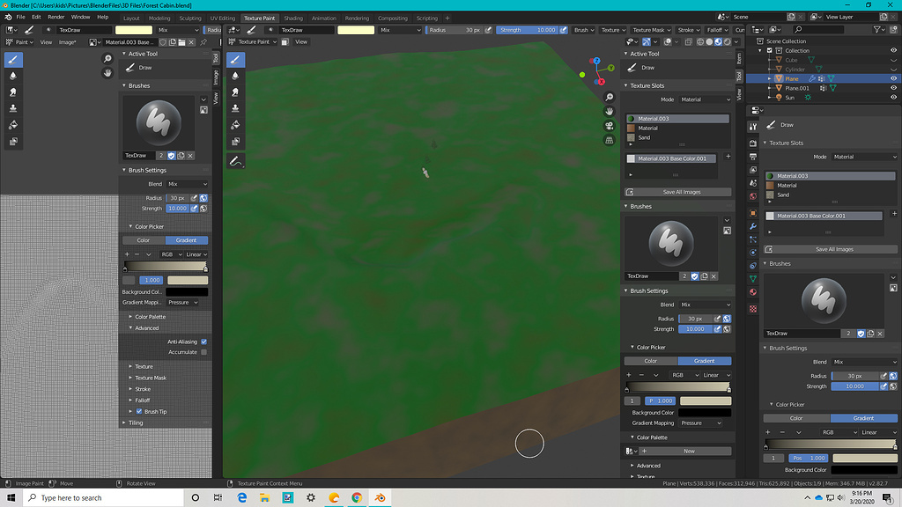Viewport: 902px width, 507px height.
Task: Click viewport pan hand gizmo
Action: point(610,112)
